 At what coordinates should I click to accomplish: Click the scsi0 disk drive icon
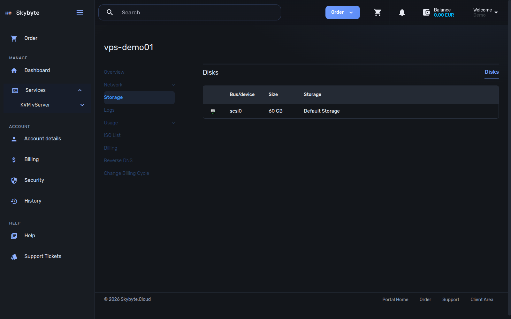[213, 111]
